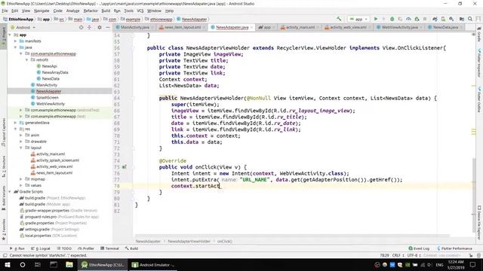Open the Profiler tool window
This screenshot has width=483, height=271.
(86, 248)
